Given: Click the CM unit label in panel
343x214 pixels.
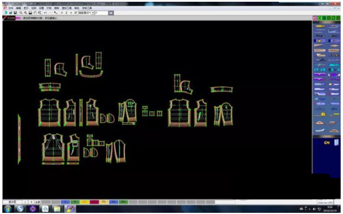Looking at the screenshot, I should coord(327,142).
